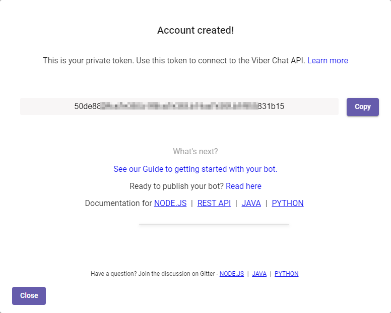Image resolution: width=391 pixels, height=313 pixels.
Task: Click the What's next? label
Action: point(195,151)
